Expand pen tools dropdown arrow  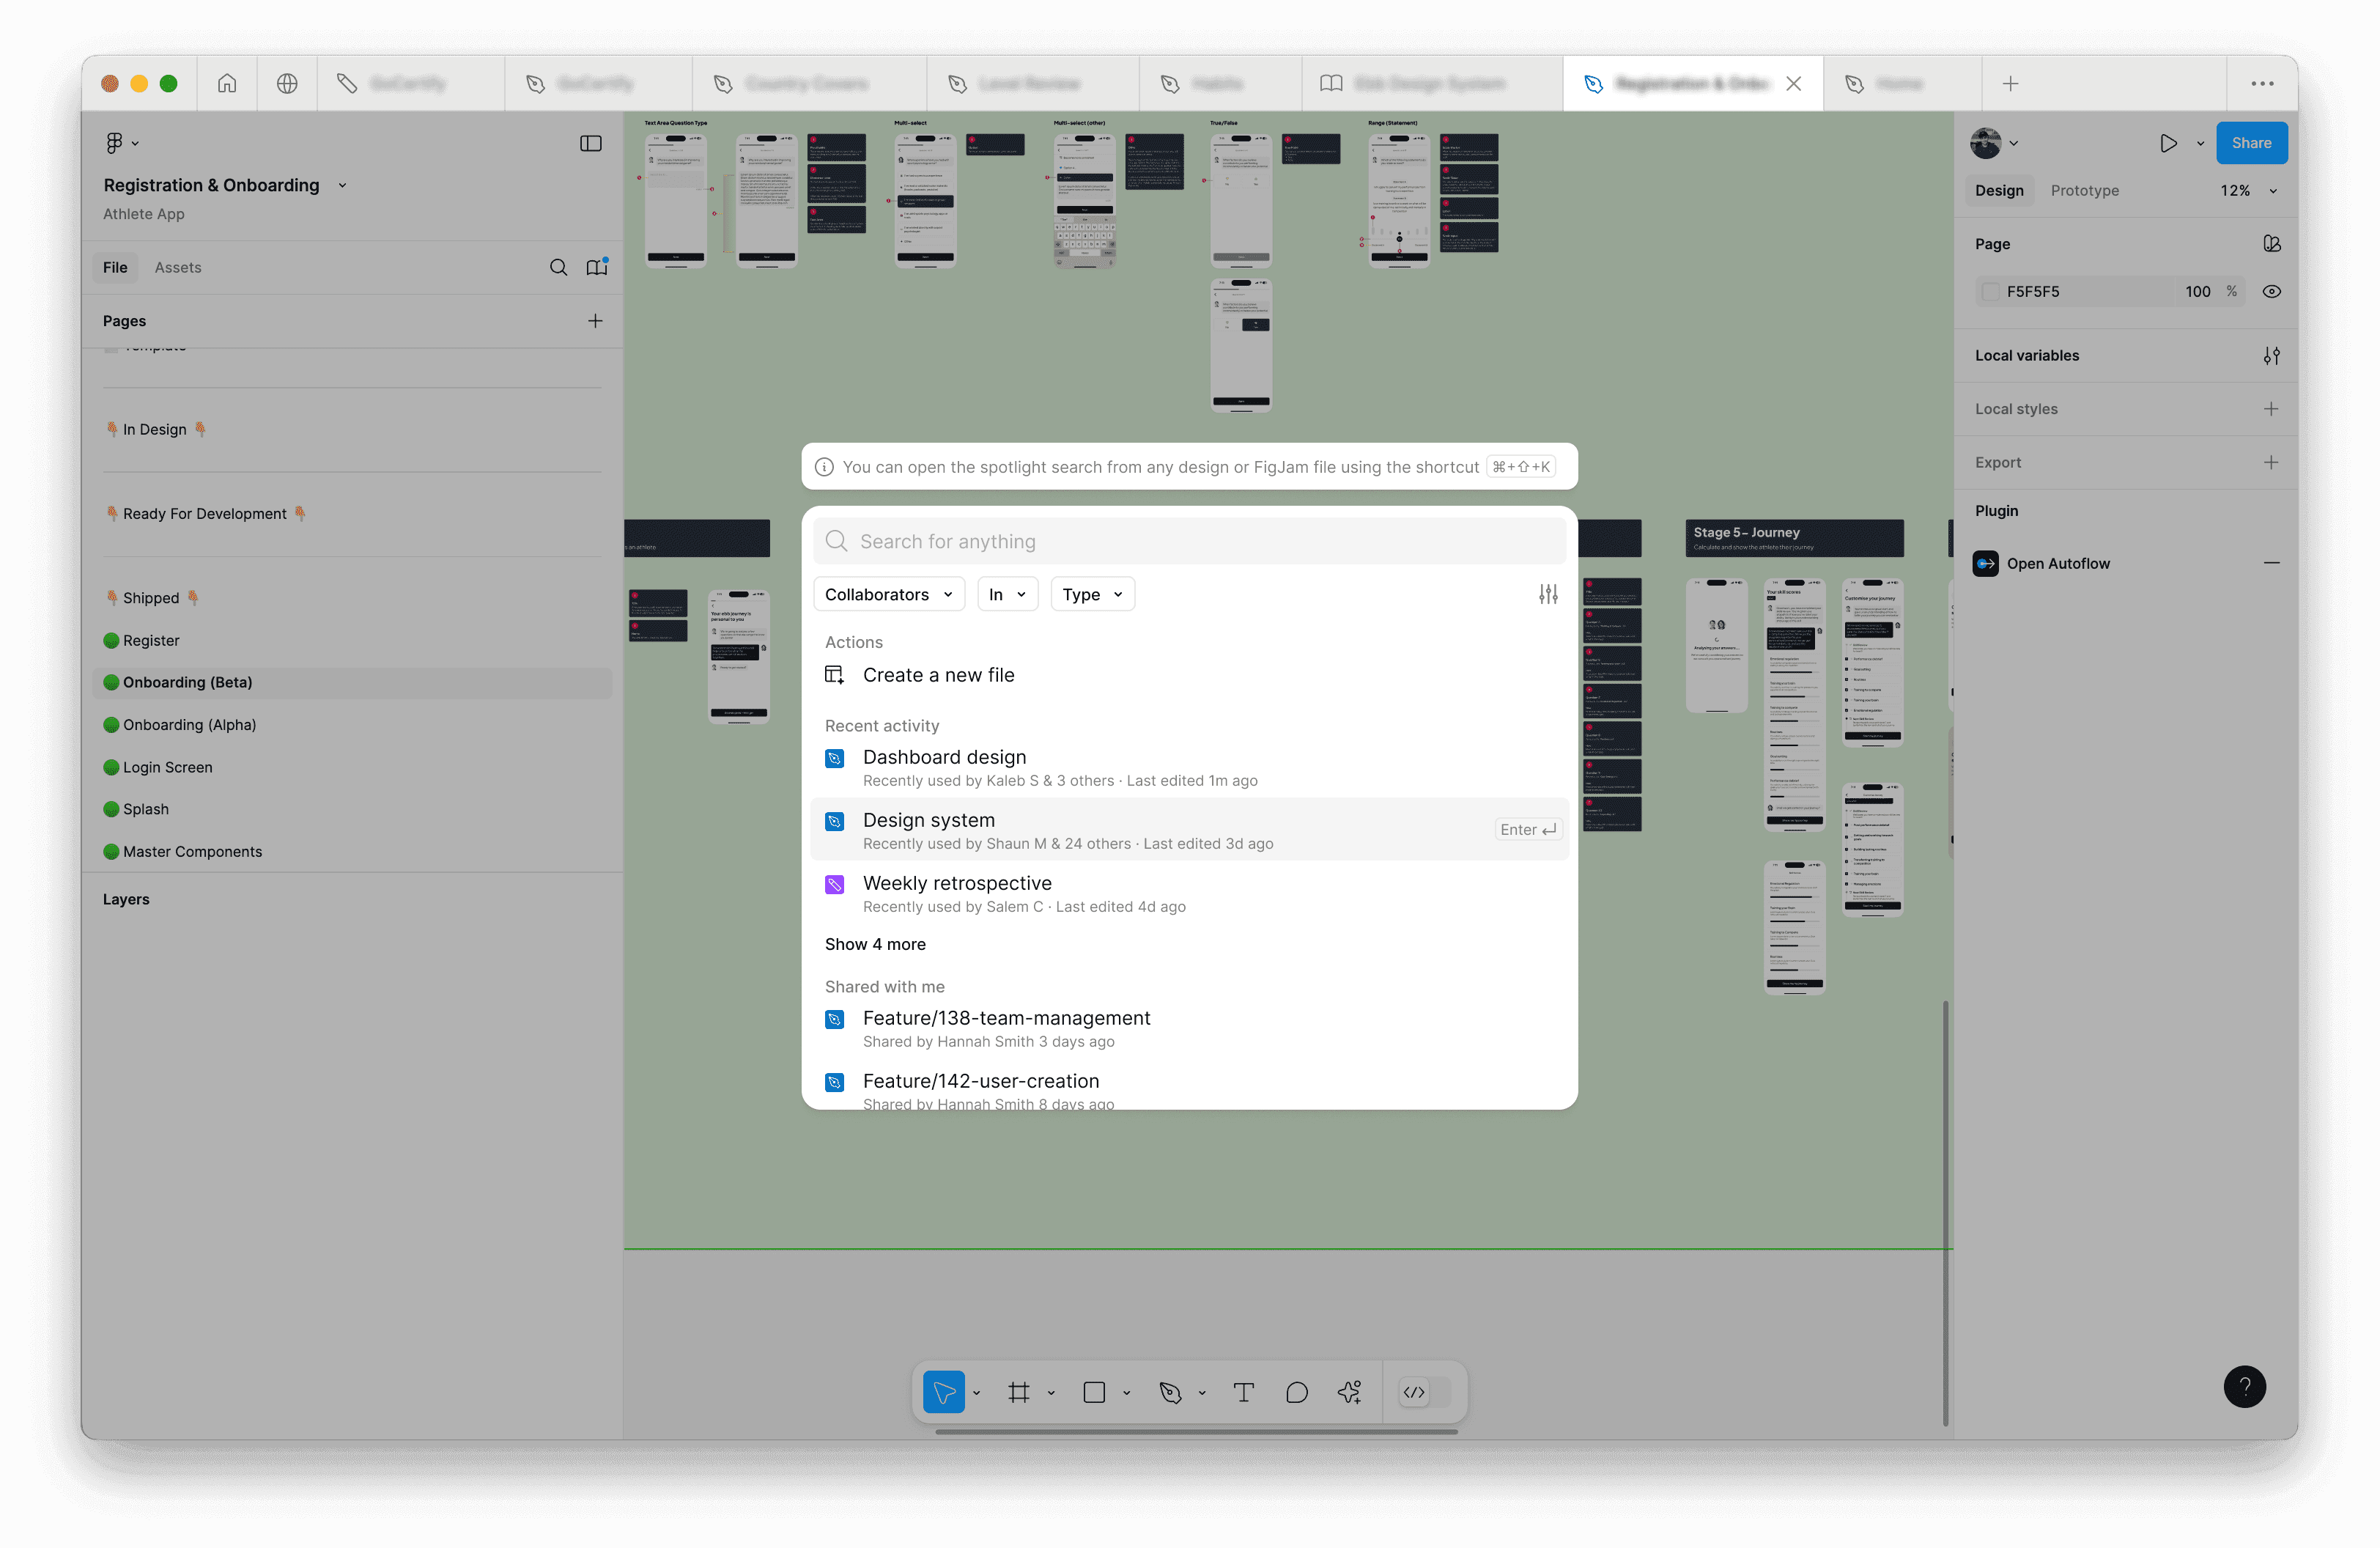(x=1201, y=1393)
